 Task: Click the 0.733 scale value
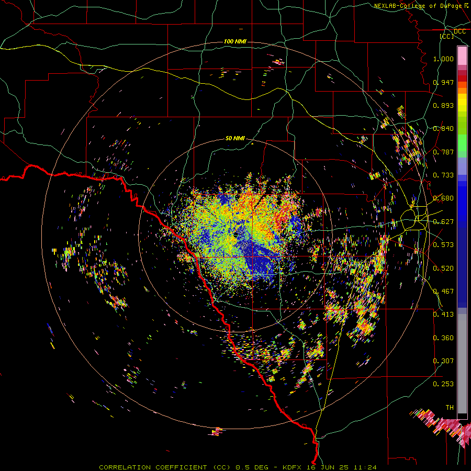pyautogui.click(x=443, y=175)
